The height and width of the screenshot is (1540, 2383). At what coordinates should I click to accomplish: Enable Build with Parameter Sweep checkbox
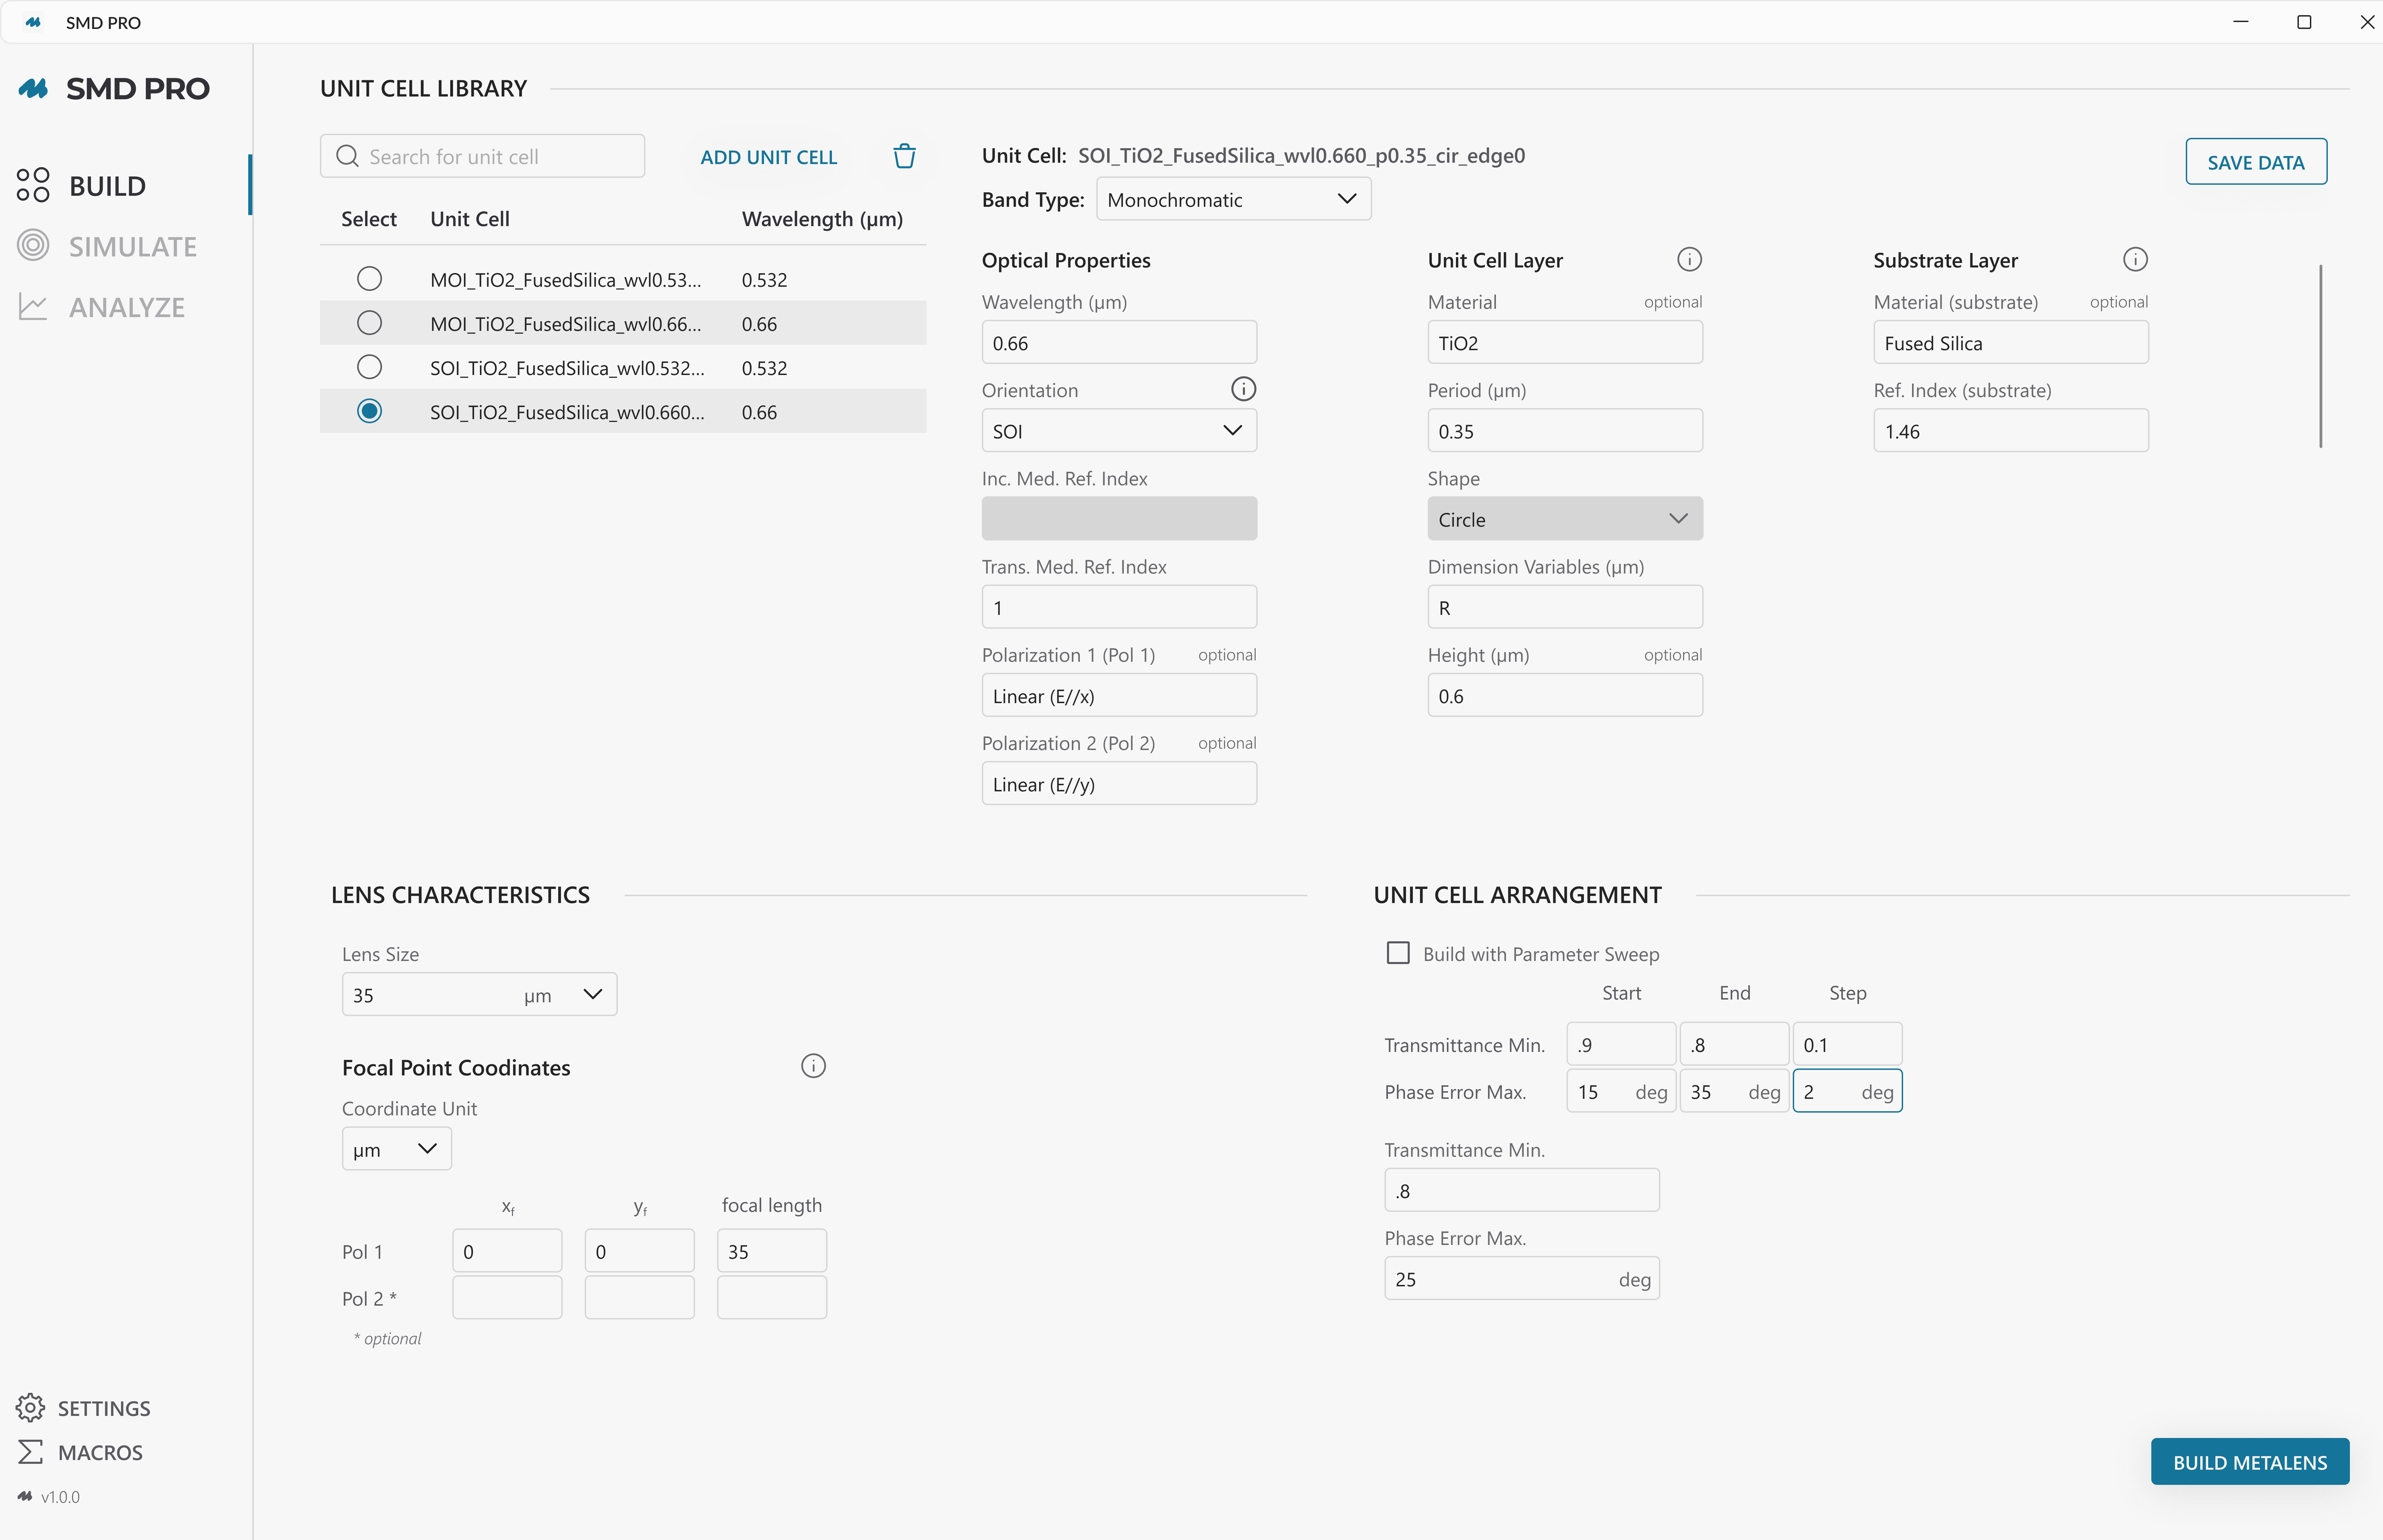1398,953
